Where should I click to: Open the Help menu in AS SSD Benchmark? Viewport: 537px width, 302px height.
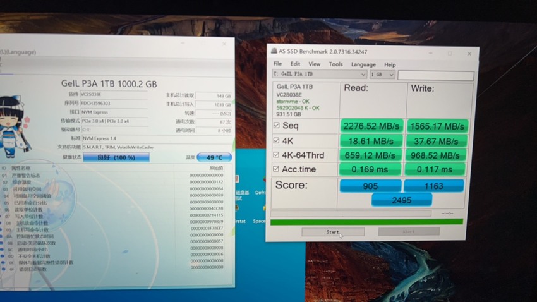pos(390,64)
